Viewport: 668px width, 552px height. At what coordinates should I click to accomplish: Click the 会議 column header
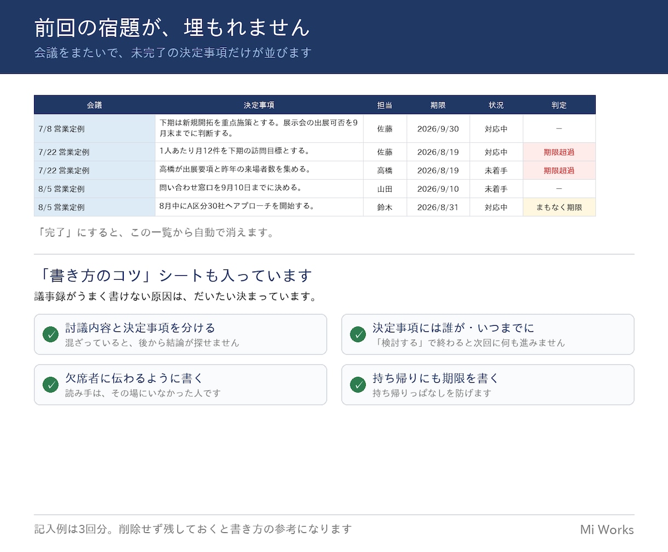[x=95, y=105]
